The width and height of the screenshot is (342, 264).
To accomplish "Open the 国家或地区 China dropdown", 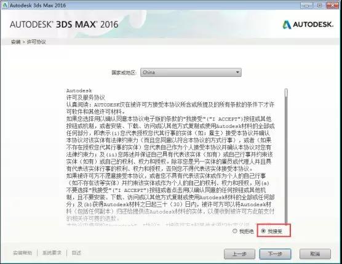I will (x=191, y=72).
